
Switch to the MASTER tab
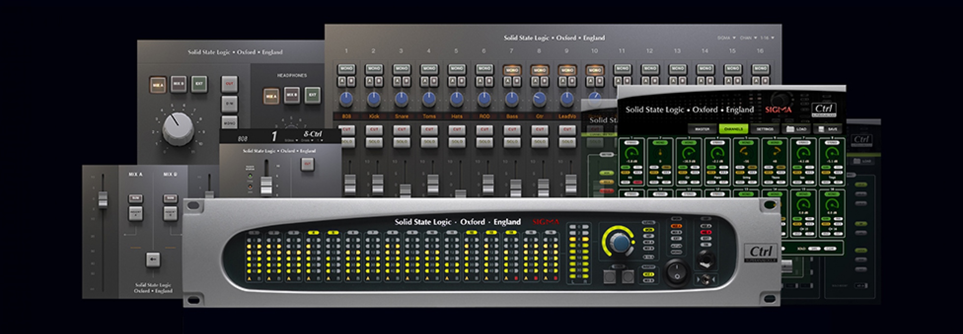click(702, 129)
